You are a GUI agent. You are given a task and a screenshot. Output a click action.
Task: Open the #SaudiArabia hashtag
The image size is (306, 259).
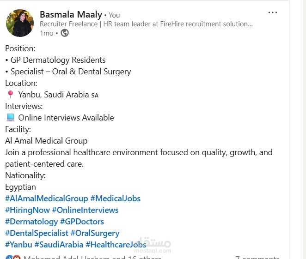(59, 245)
